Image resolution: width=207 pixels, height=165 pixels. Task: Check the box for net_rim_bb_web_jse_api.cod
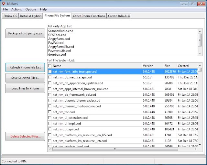pos(49,77)
